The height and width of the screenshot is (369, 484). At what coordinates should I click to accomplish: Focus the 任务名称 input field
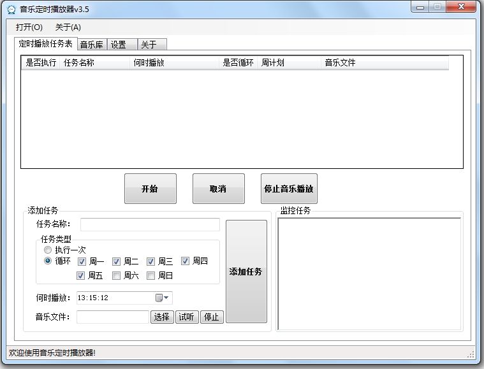click(x=150, y=224)
